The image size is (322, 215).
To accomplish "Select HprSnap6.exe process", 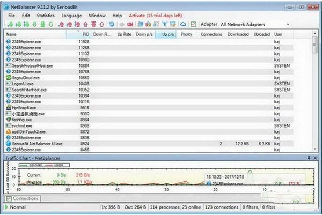I will pyautogui.click(x=149, y=108).
